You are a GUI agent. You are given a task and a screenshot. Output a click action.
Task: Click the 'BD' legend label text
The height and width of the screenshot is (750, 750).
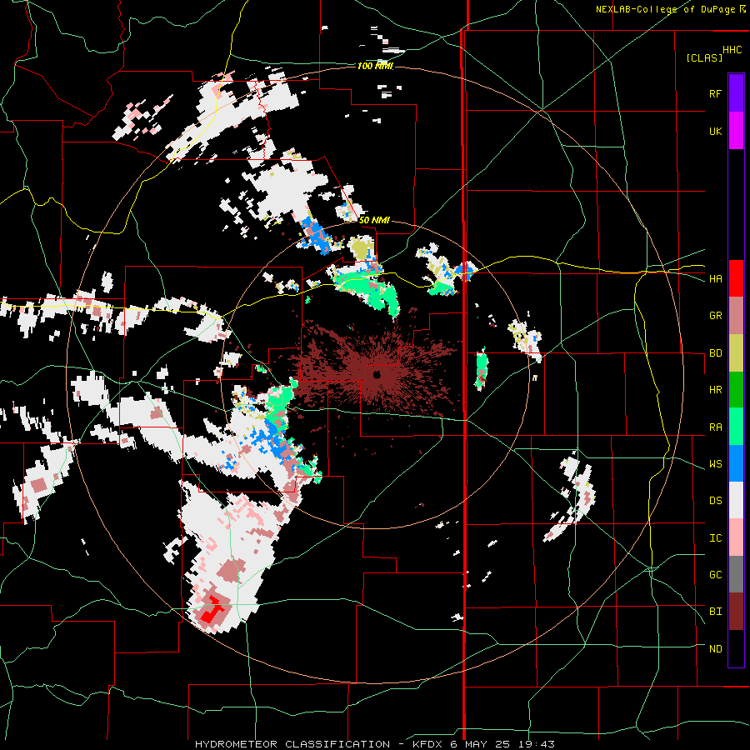tap(715, 353)
